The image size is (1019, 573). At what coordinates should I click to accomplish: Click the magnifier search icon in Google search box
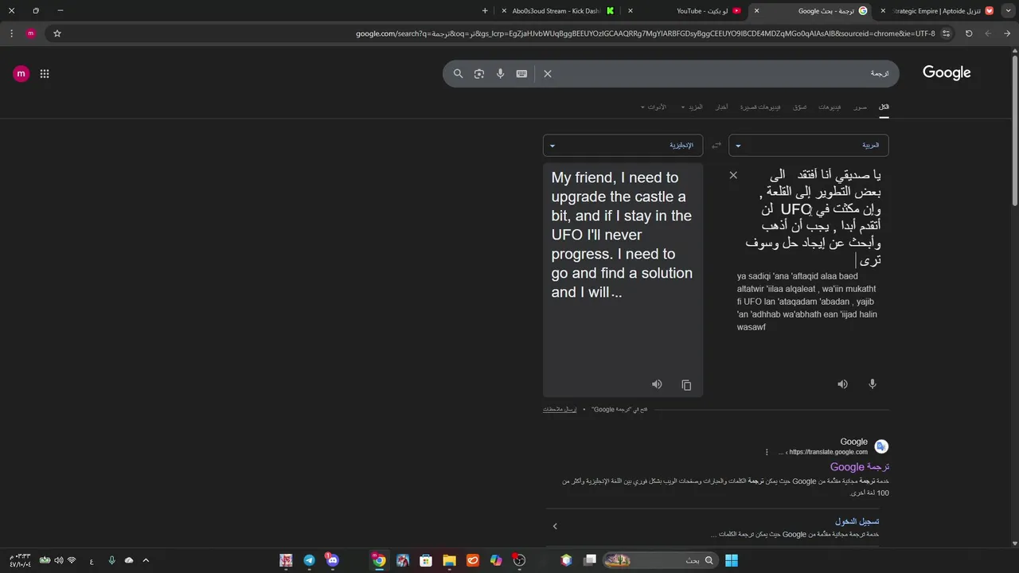[458, 73]
